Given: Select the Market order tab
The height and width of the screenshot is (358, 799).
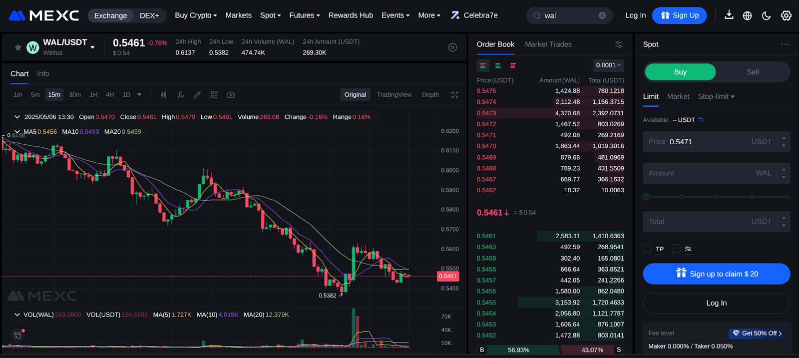Looking at the screenshot, I should [678, 96].
